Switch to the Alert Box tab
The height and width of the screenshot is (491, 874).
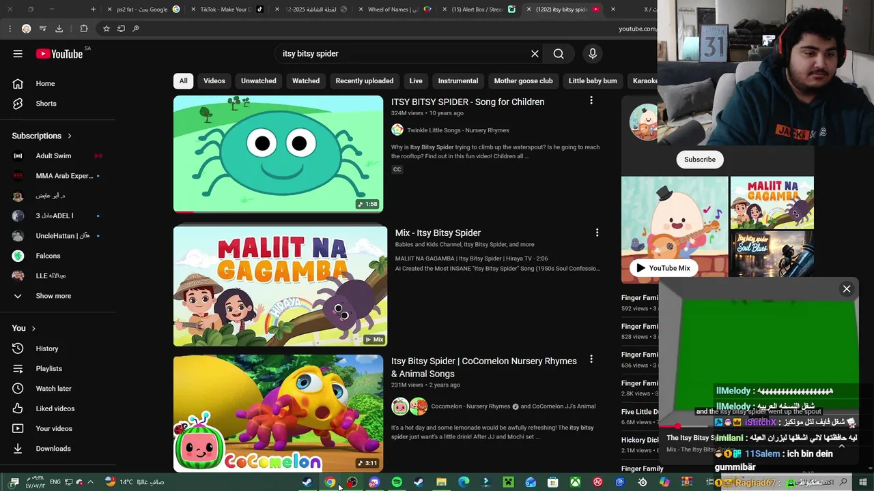pos(477,10)
